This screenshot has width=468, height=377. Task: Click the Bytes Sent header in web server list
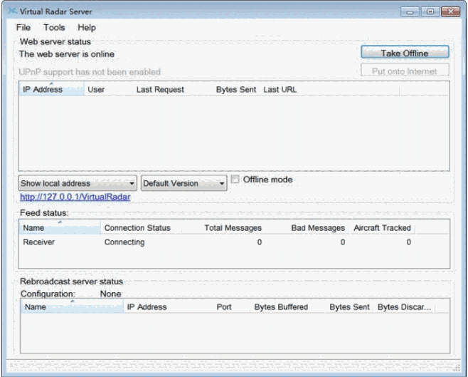click(x=235, y=90)
